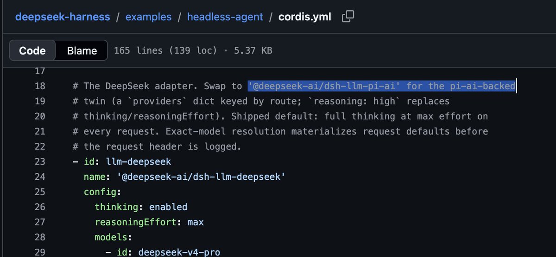Click the cordis.yml file name

tap(304, 18)
